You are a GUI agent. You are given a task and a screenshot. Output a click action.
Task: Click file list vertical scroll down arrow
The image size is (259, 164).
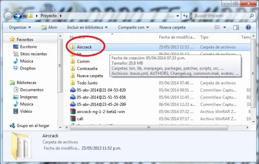(x=254, y=122)
